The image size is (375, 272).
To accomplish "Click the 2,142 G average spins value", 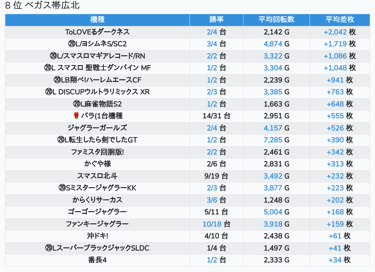I will click(276, 32).
